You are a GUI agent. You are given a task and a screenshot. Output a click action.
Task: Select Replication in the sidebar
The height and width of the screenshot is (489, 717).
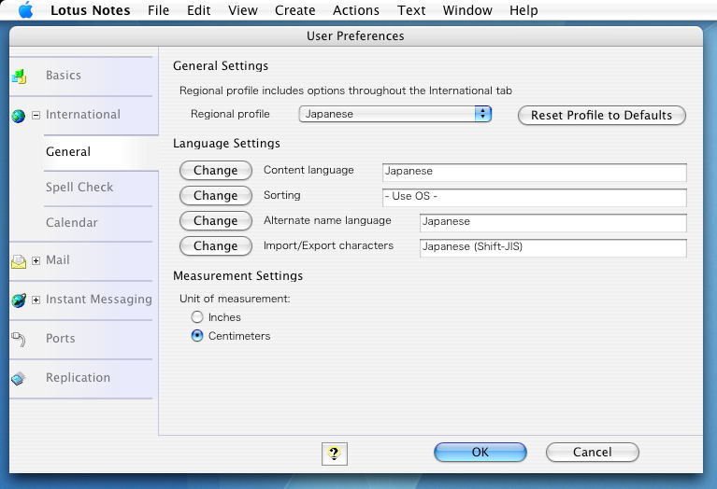coord(78,378)
